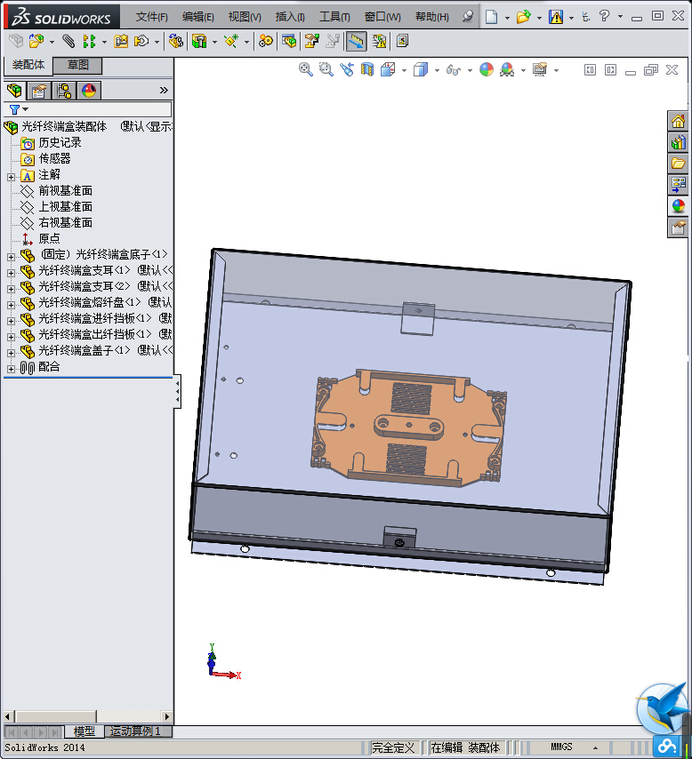The width and height of the screenshot is (692, 759).
Task: Open the Insert Components dropdown arrow
Action: pyautogui.click(x=52, y=42)
